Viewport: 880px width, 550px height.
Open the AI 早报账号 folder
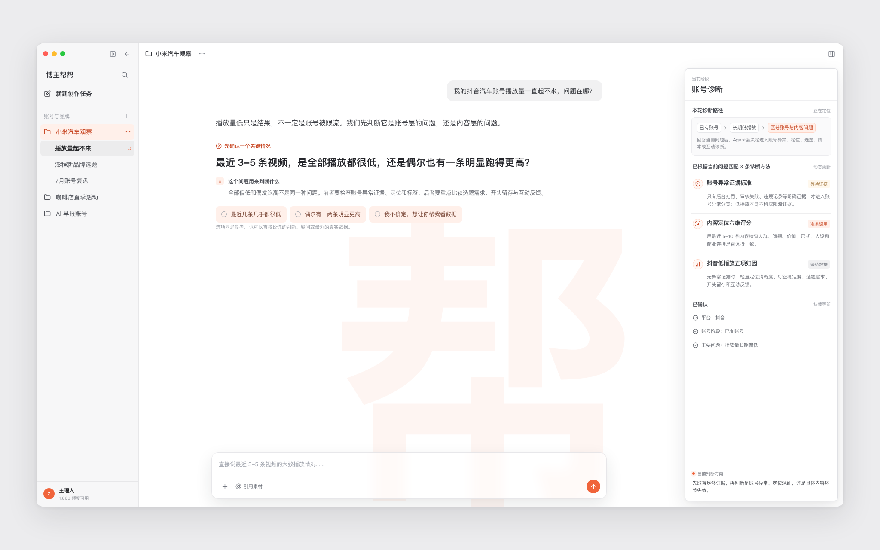[88, 214]
